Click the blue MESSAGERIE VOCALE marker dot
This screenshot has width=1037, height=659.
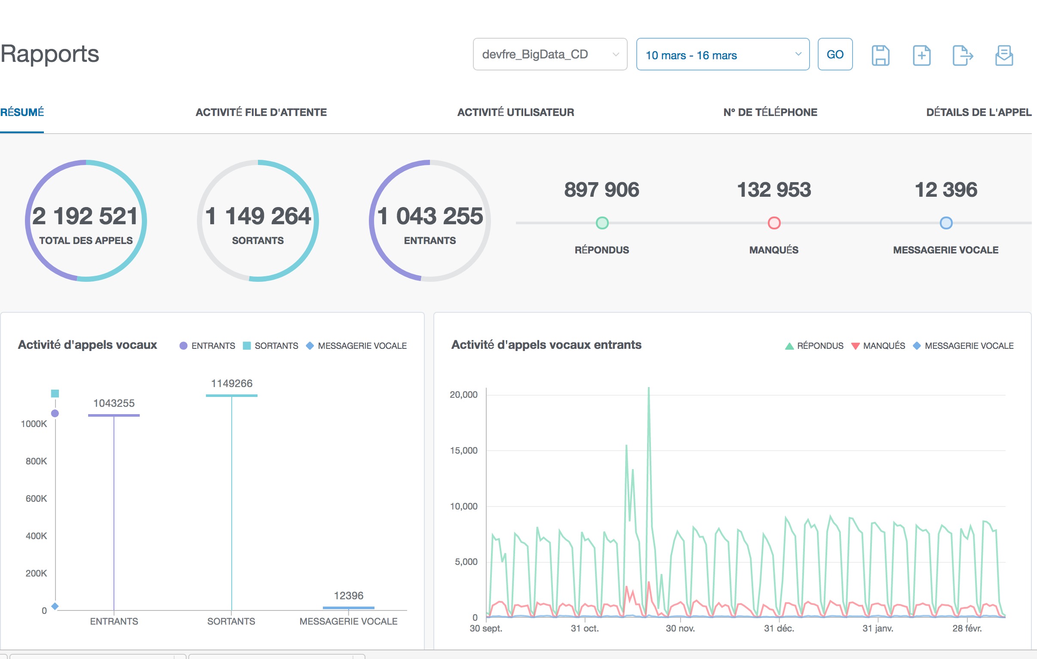click(x=946, y=223)
